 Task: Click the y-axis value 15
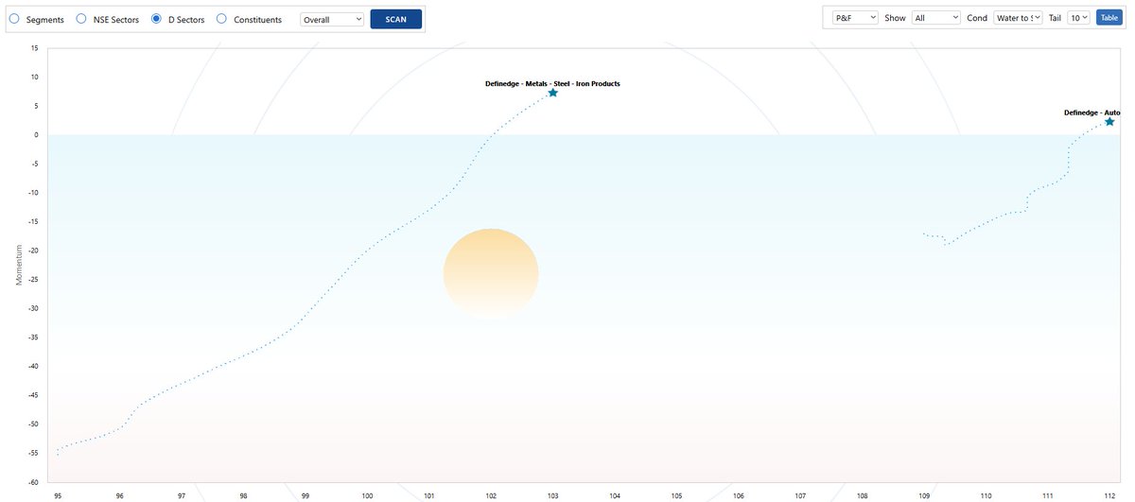pyautogui.click(x=33, y=48)
